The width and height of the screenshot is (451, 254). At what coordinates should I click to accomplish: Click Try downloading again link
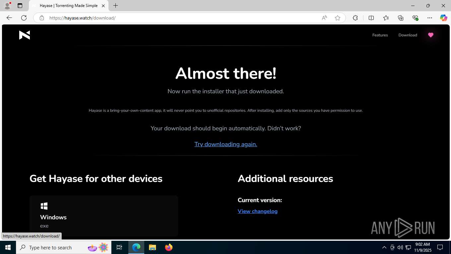click(x=226, y=144)
